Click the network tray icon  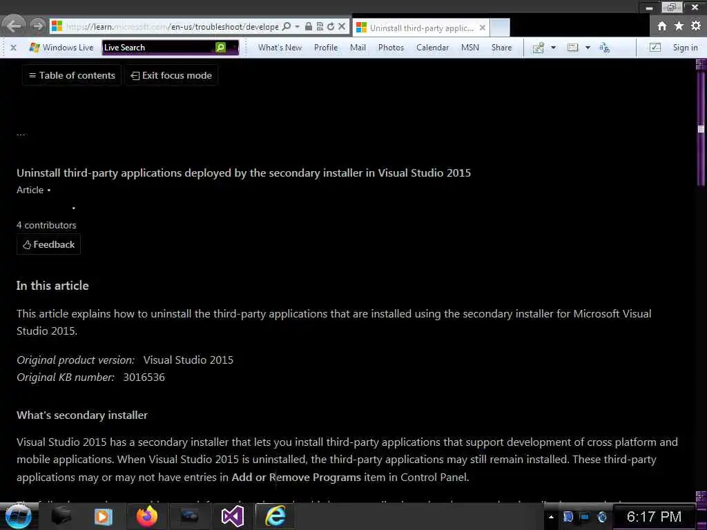(585, 517)
